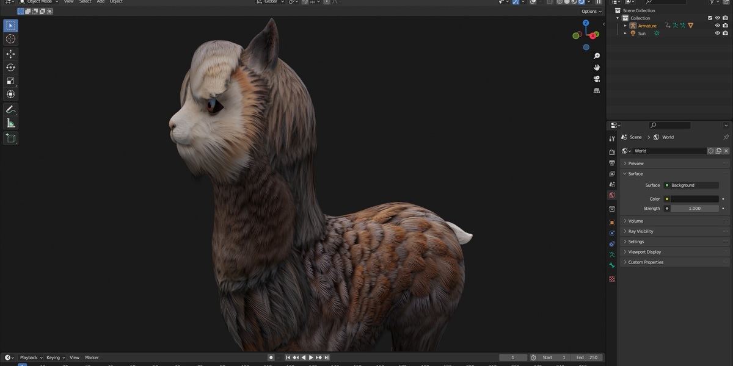Pick the Rotate tool

10,68
